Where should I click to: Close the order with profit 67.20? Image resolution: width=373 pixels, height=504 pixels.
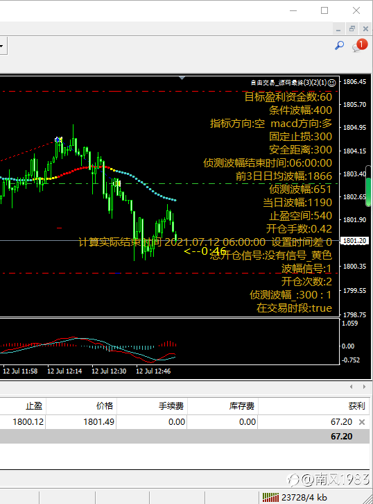pos(362,422)
